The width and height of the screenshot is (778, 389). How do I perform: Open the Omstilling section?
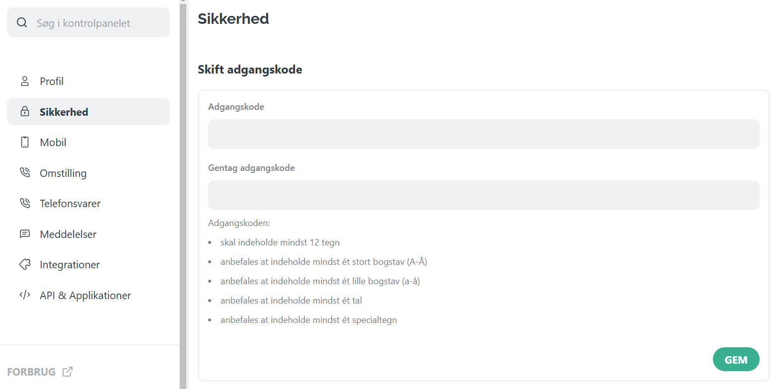pyautogui.click(x=62, y=172)
